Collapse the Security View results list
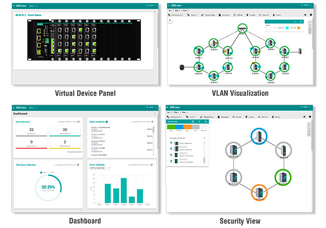Viewport: 326px width, 228px height. tap(204, 138)
